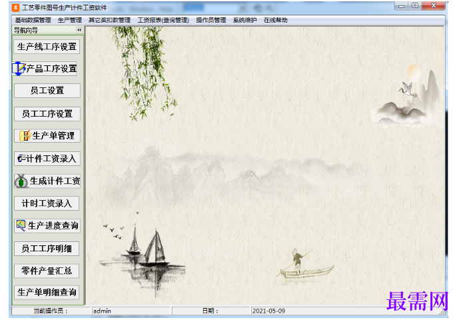Open the 其它奖扣款管理 menu

(109, 20)
